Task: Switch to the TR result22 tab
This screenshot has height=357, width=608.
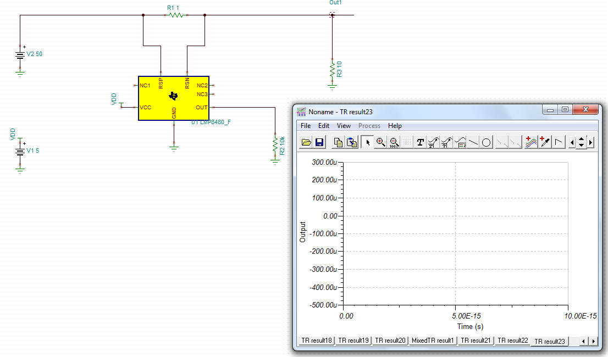Action: pos(512,341)
